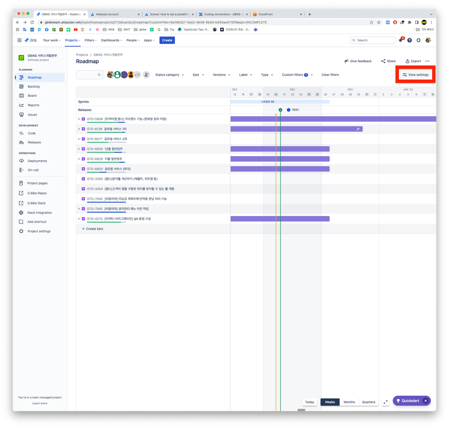449x428 pixels.
Task: Click the fullscreen expand arrows icon
Action: 386,402
